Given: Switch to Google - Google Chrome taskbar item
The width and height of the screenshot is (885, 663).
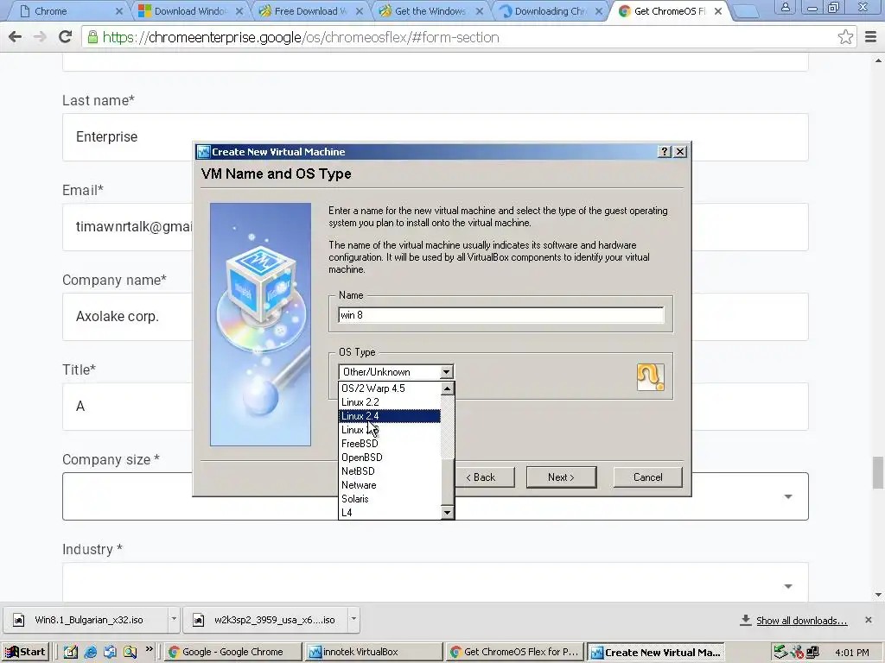Looking at the screenshot, I should [232, 652].
